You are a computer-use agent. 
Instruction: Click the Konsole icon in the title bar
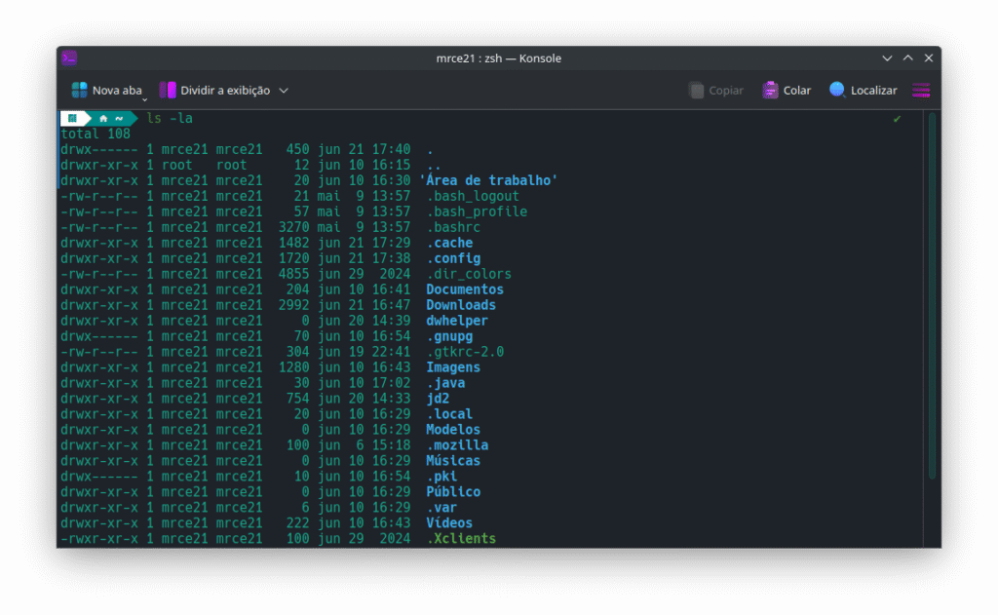(x=69, y=58)
